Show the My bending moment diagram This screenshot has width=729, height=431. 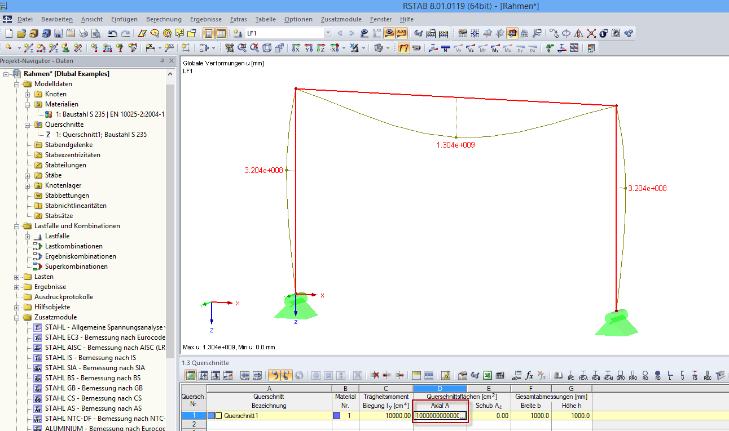point(495,48)
